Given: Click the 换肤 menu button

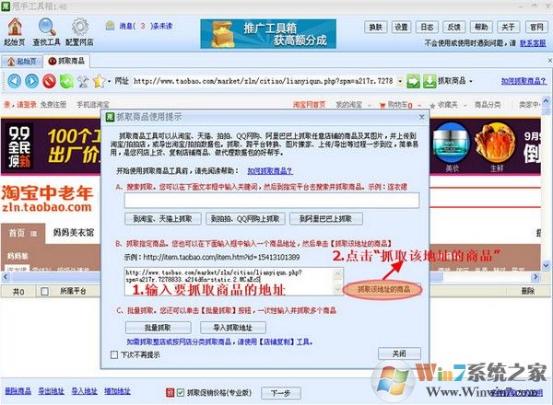Looking at the screenshot, I should pyautogui.click(x=376, y=27).
